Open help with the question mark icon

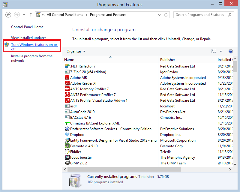[x=230, y=51]
